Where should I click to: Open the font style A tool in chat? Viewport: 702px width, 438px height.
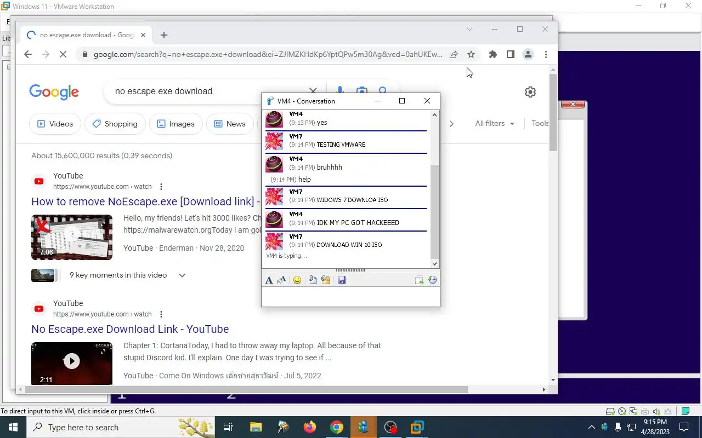click(x=269, y=280)
